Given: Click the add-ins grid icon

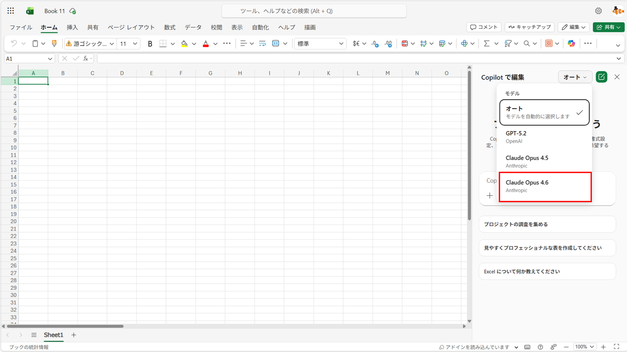Looking at the screenshot, I should [x=549, y=44].
